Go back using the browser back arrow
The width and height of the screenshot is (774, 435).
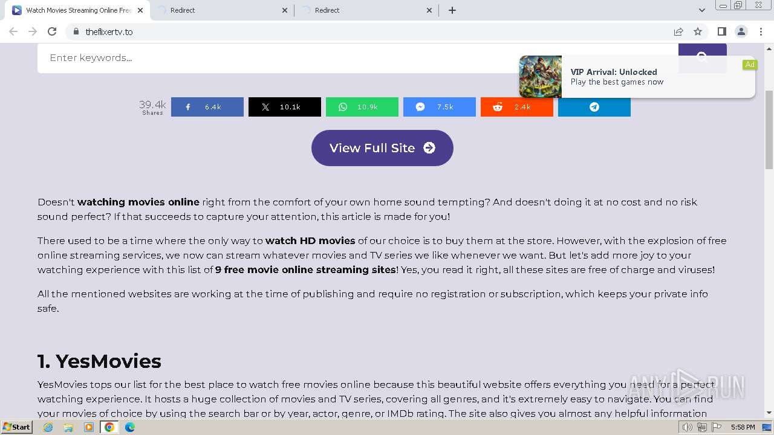click(13, 31)
